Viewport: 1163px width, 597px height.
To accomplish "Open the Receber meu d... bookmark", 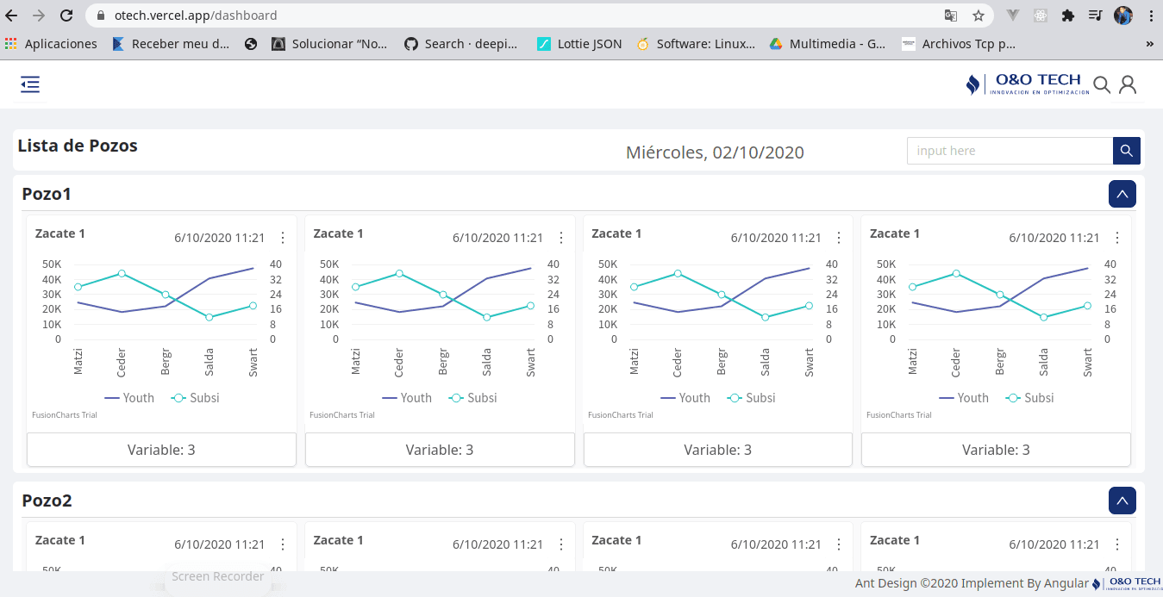I will [x=171, y=44].
